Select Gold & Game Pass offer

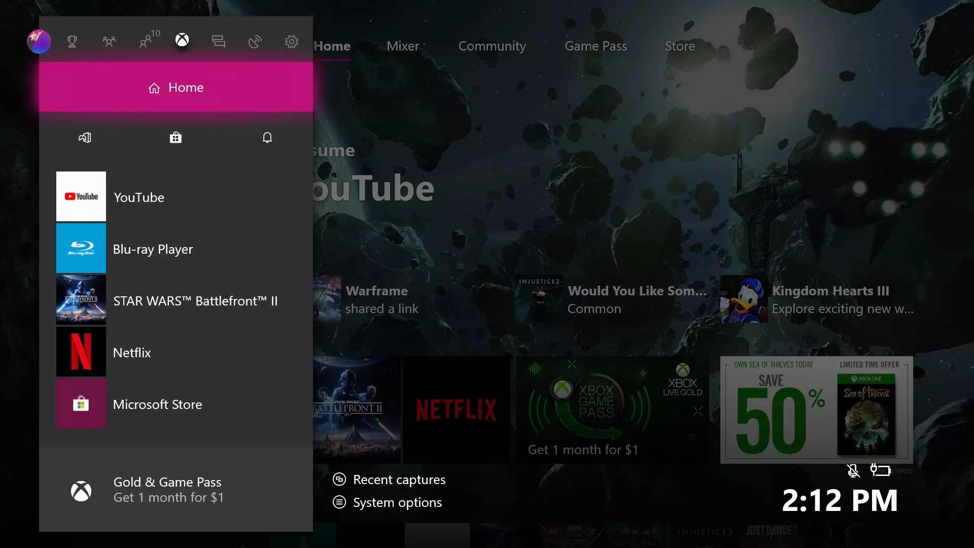(176, 490)
